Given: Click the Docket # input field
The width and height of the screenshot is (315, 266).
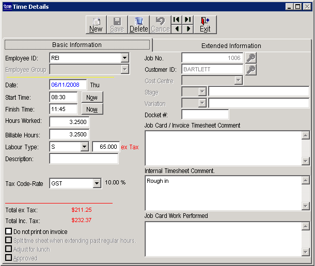Looking at the screenshot, I should 204,115.
